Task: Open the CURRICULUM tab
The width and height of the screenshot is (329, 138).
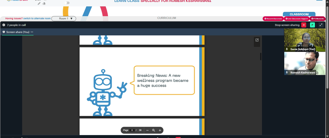Action: click(x=166, y=18)
